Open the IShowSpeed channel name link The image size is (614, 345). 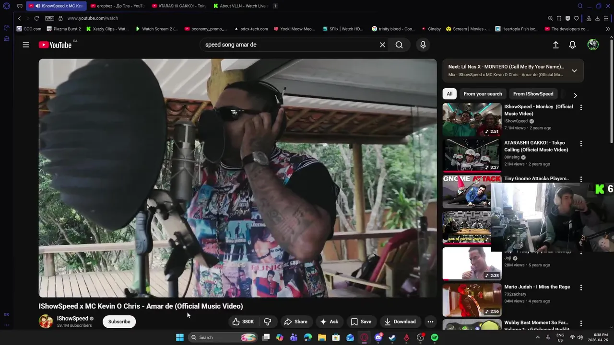click(x=72, y=318)
